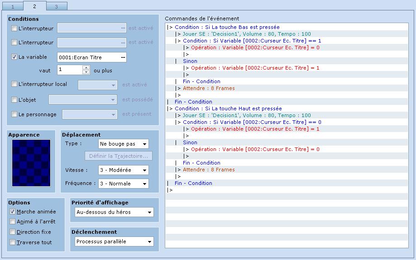Select the 'Si La touche Bas est pressée' command
This screenshot has width=416, height=260.
(x=287, y=27)
